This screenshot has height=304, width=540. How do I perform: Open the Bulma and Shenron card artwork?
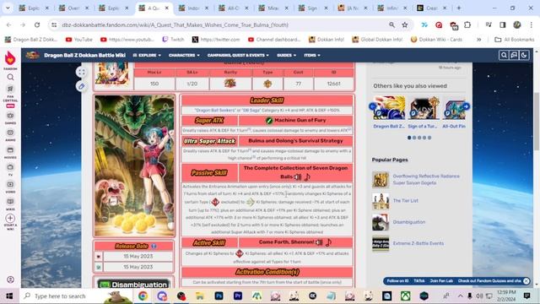point(134,166)
